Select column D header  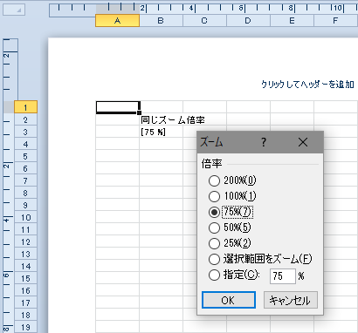coord(248,21)
